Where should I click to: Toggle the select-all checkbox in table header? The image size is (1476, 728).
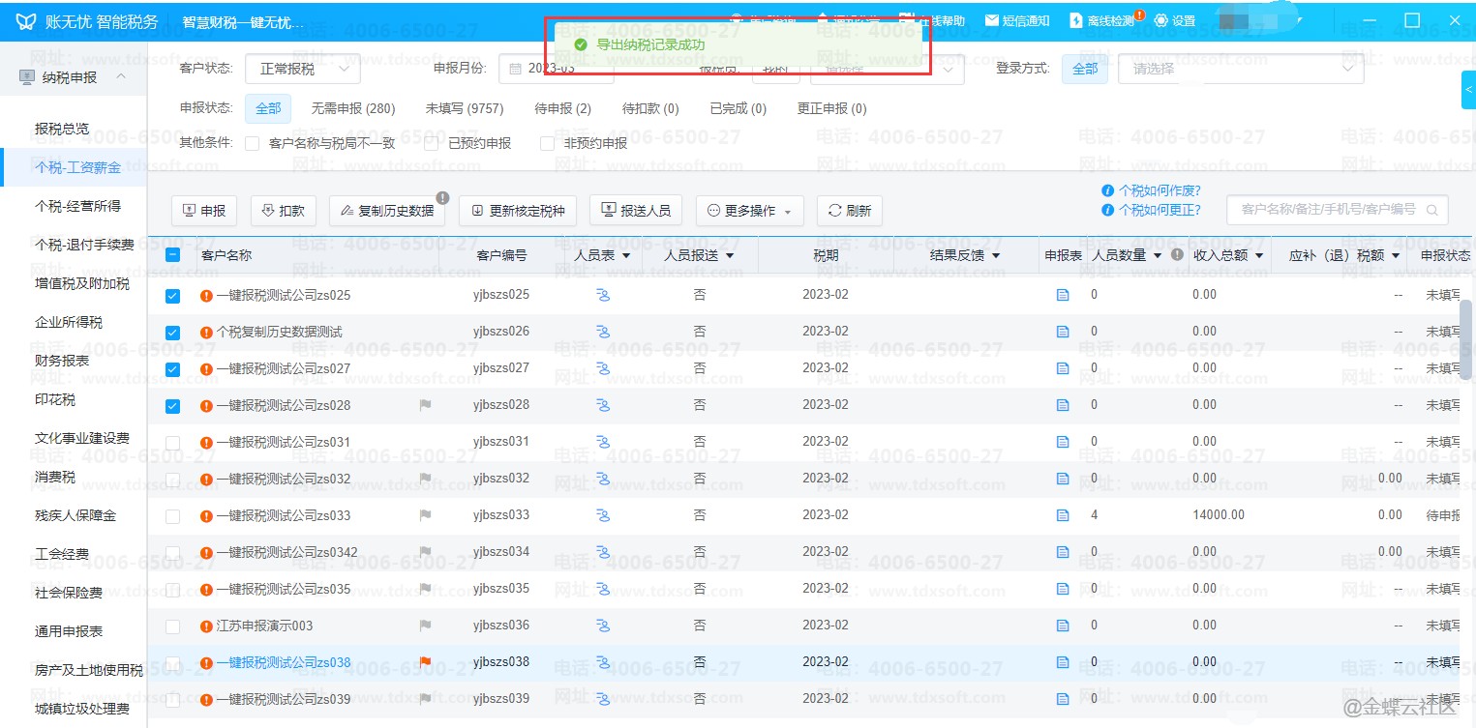pyautogui.click(x=172, y=255)
